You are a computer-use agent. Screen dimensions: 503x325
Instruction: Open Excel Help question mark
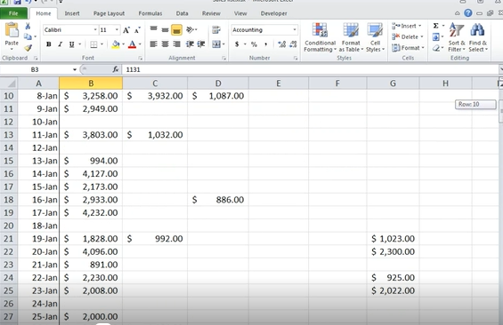pyautogui.click(x=467, y=13)
